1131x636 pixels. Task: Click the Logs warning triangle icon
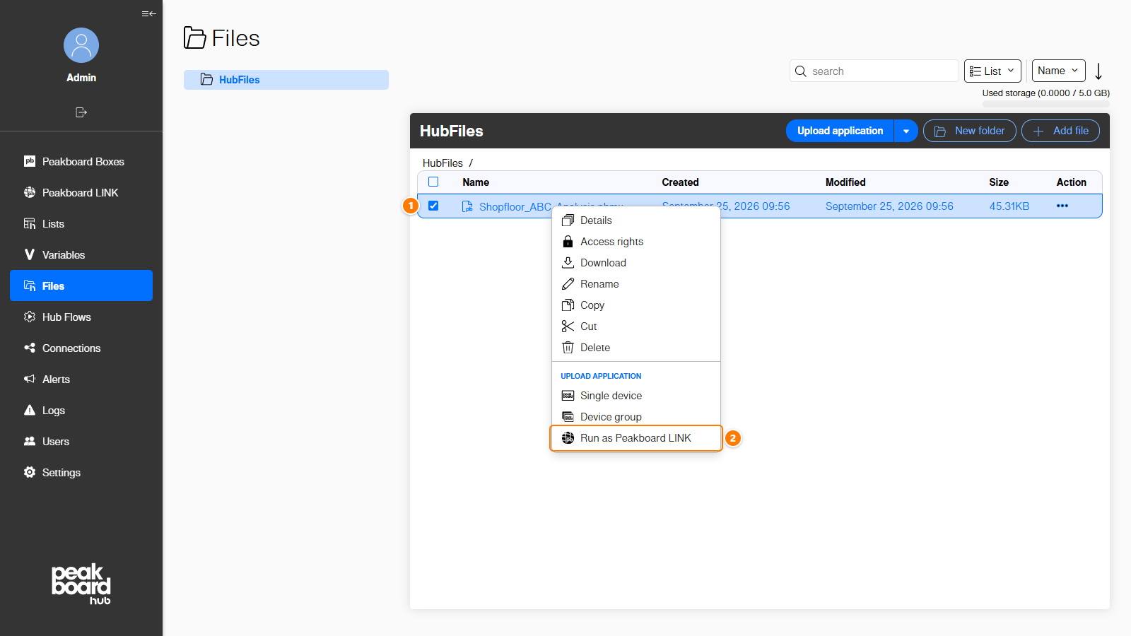point(30,410)
